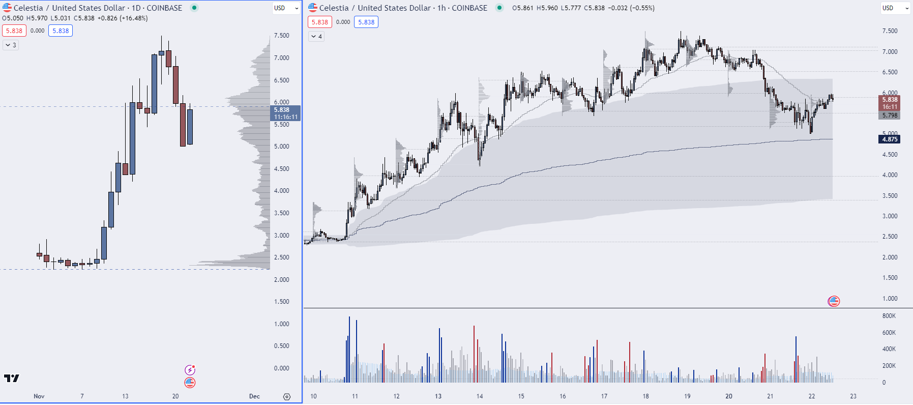913x405 pixels.
Task: Click the 5.838 price label with 11:16:11 countdown
Action: [285, 113]
